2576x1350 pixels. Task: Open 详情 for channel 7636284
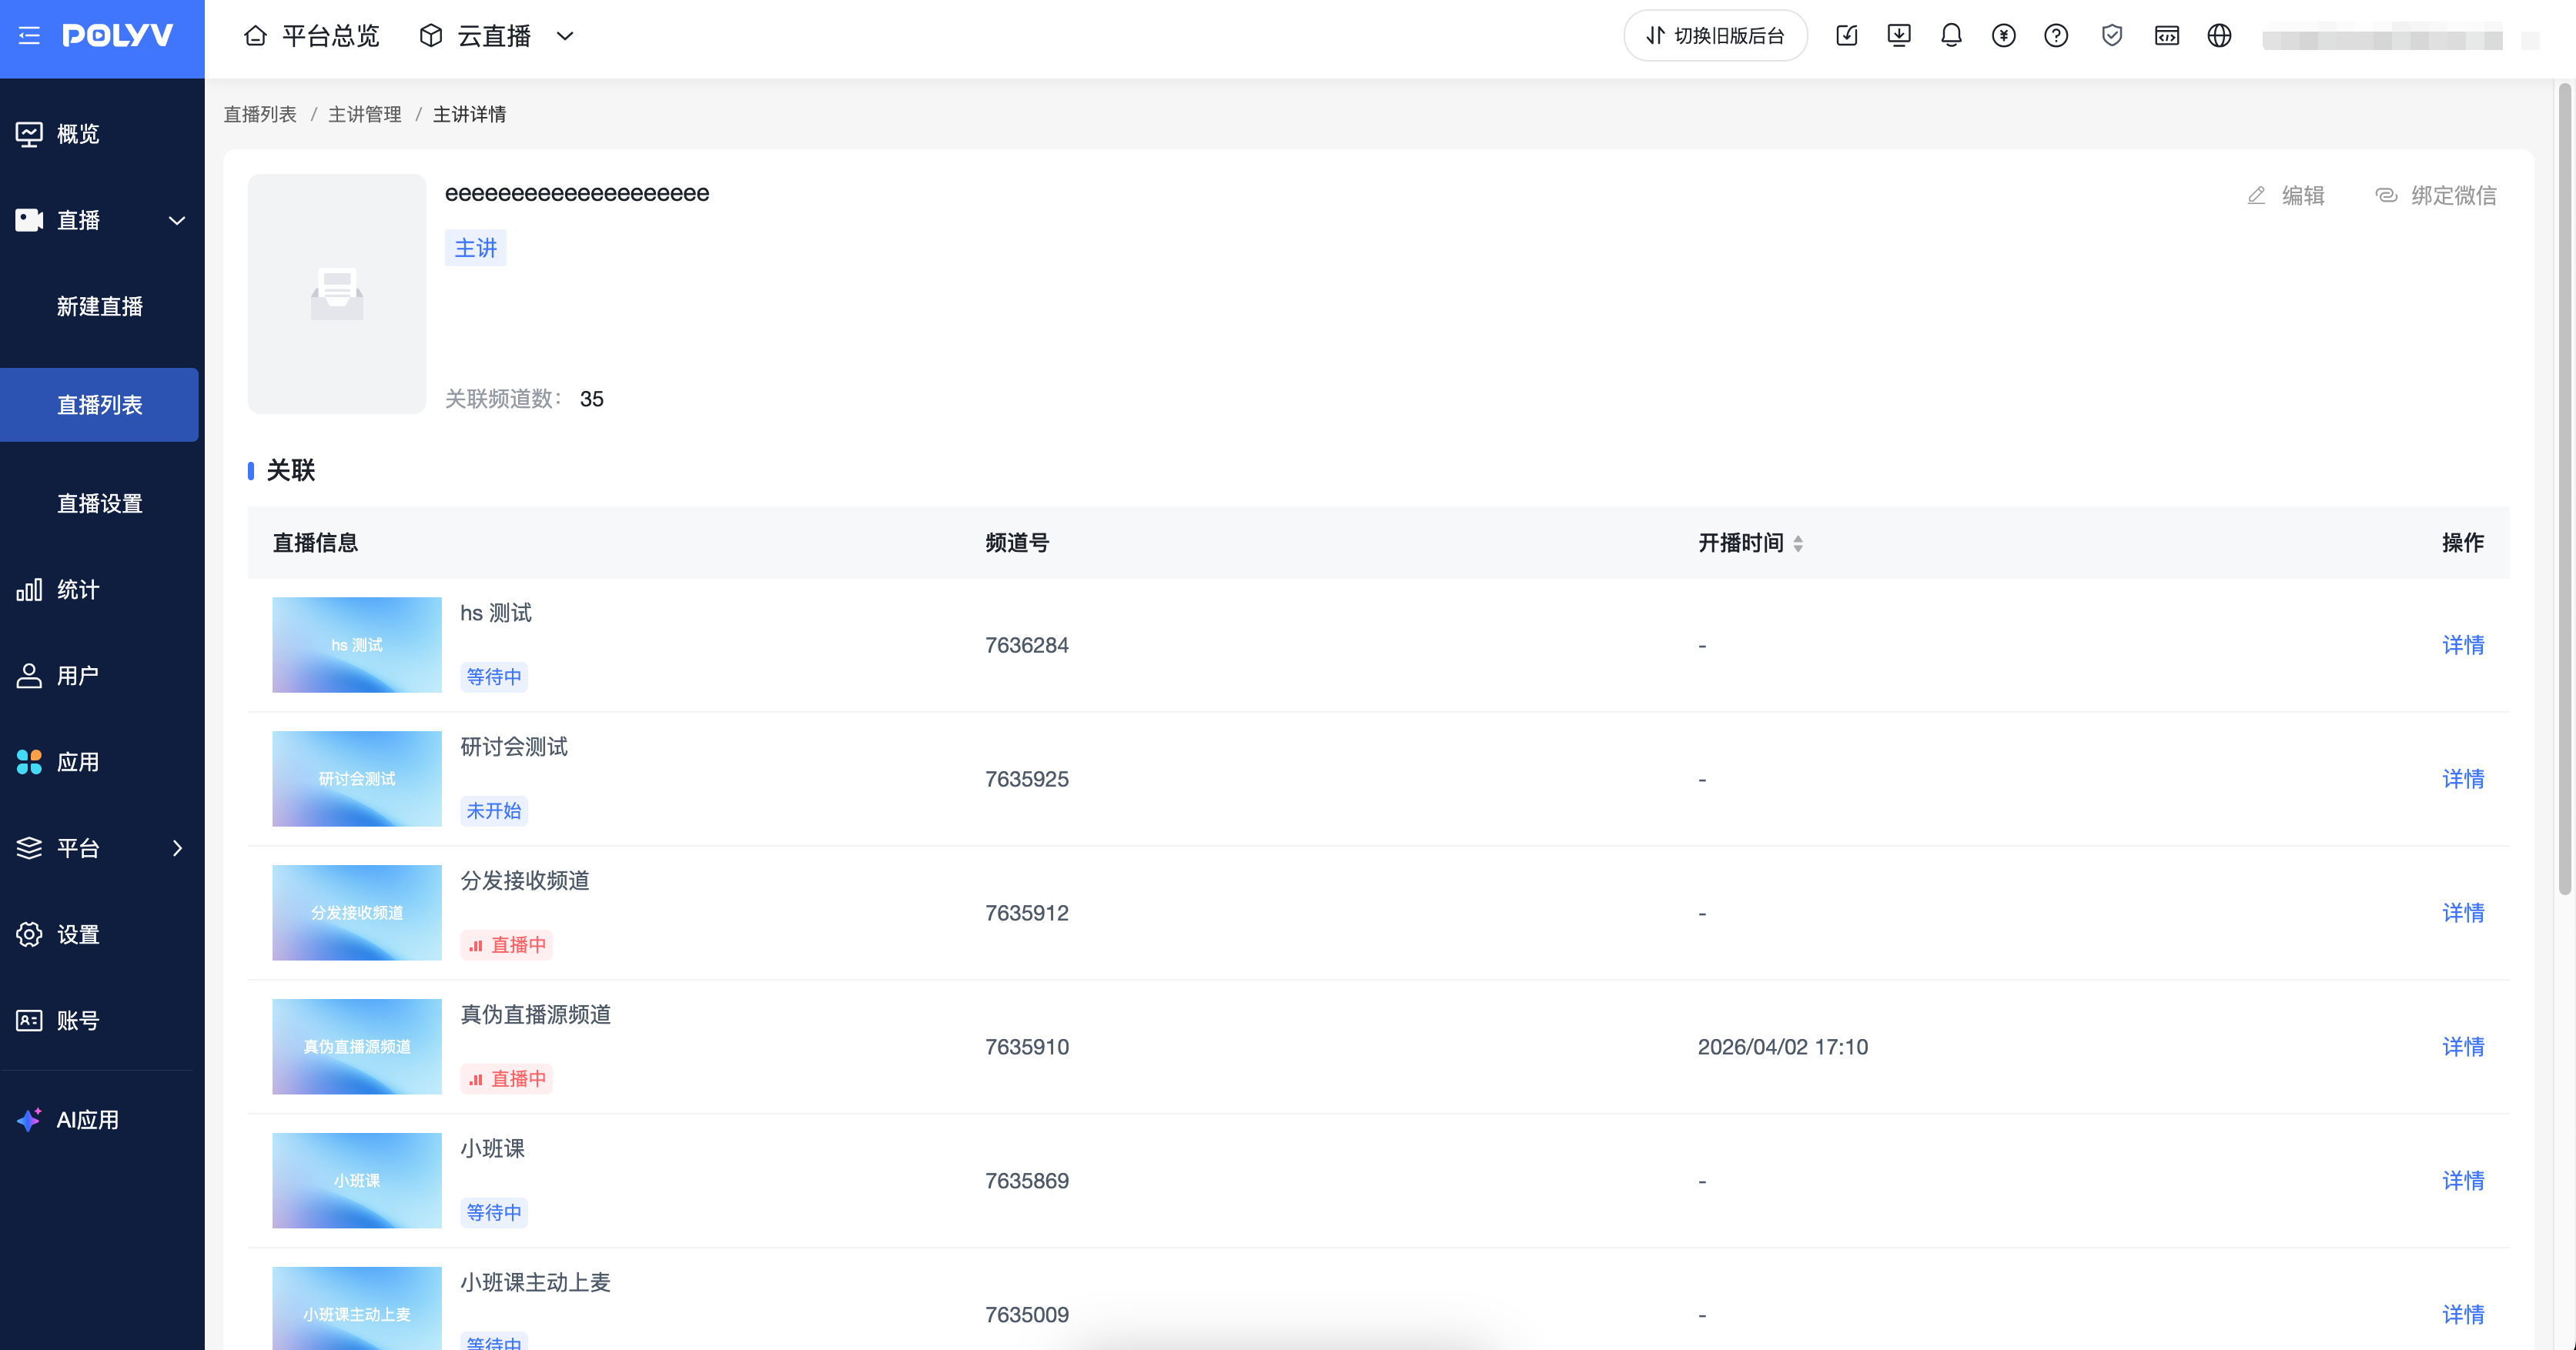[x=2463, y=645]
